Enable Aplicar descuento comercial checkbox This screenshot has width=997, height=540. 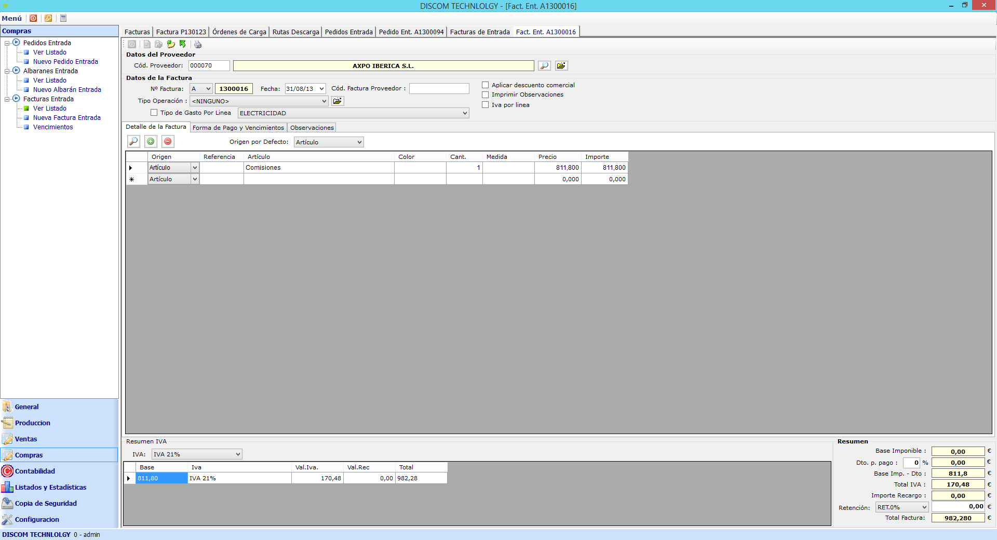(486, 85)
